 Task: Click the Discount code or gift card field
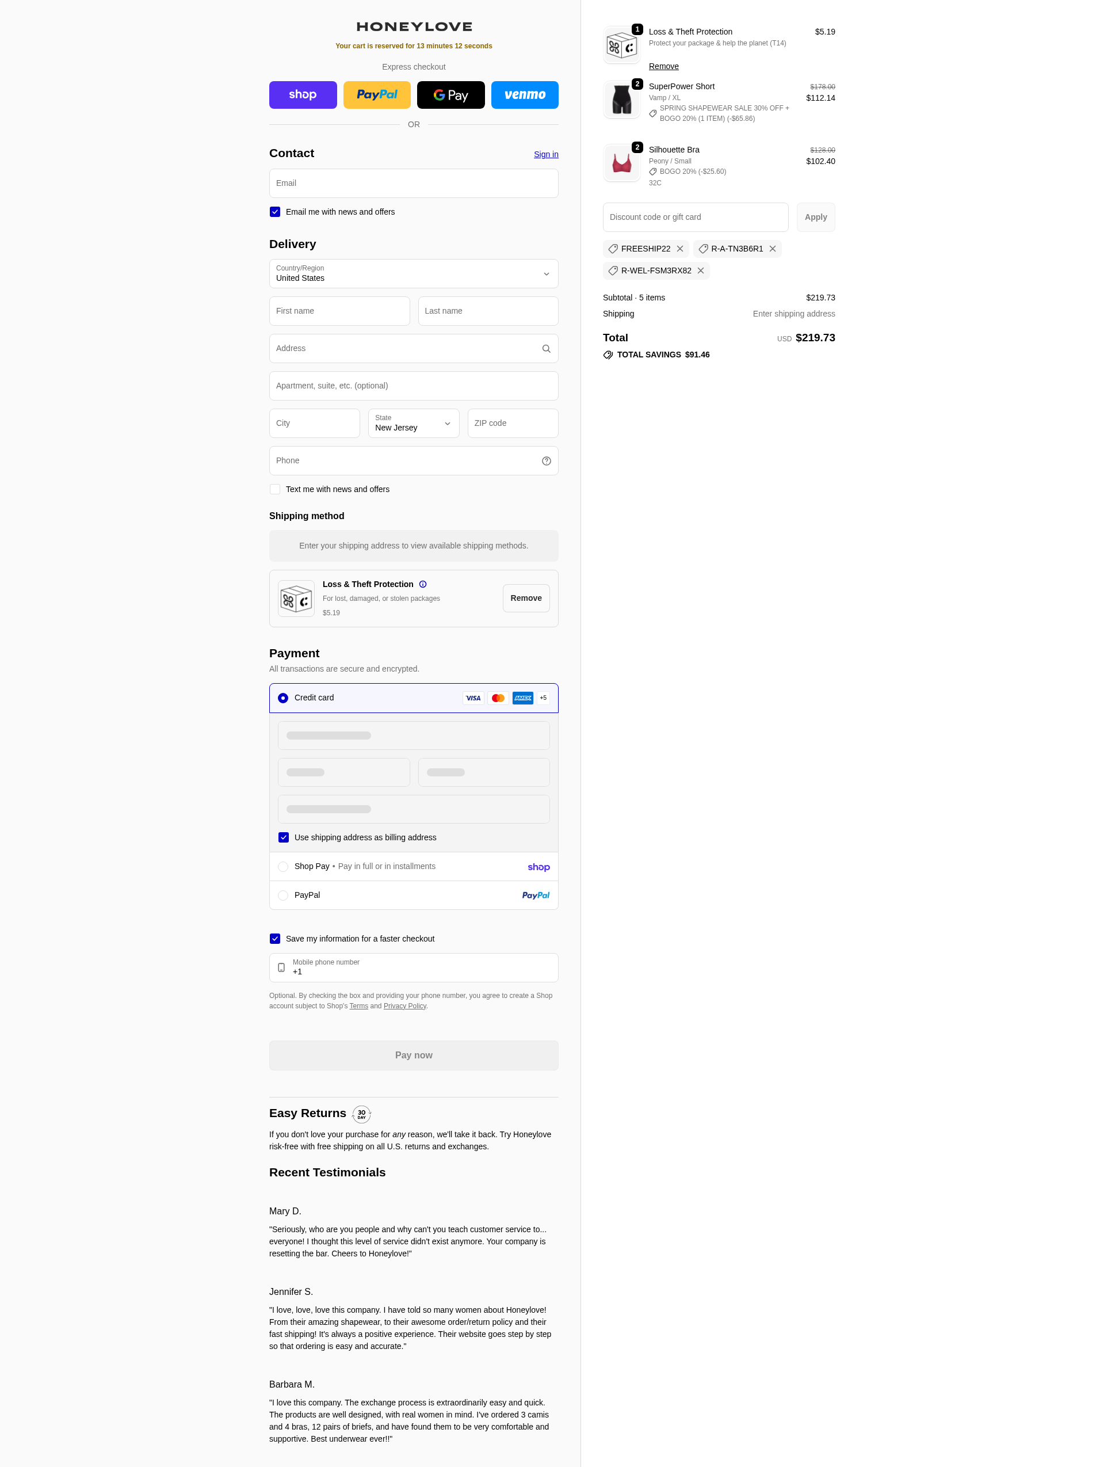click(x=695, y=218)
